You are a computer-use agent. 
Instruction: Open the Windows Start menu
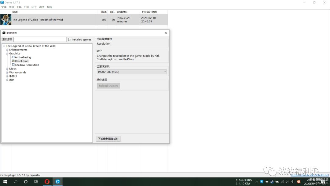5,182
